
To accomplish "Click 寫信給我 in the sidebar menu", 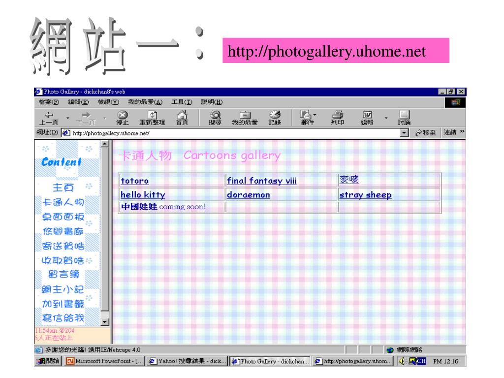I will tap(63, 318).
